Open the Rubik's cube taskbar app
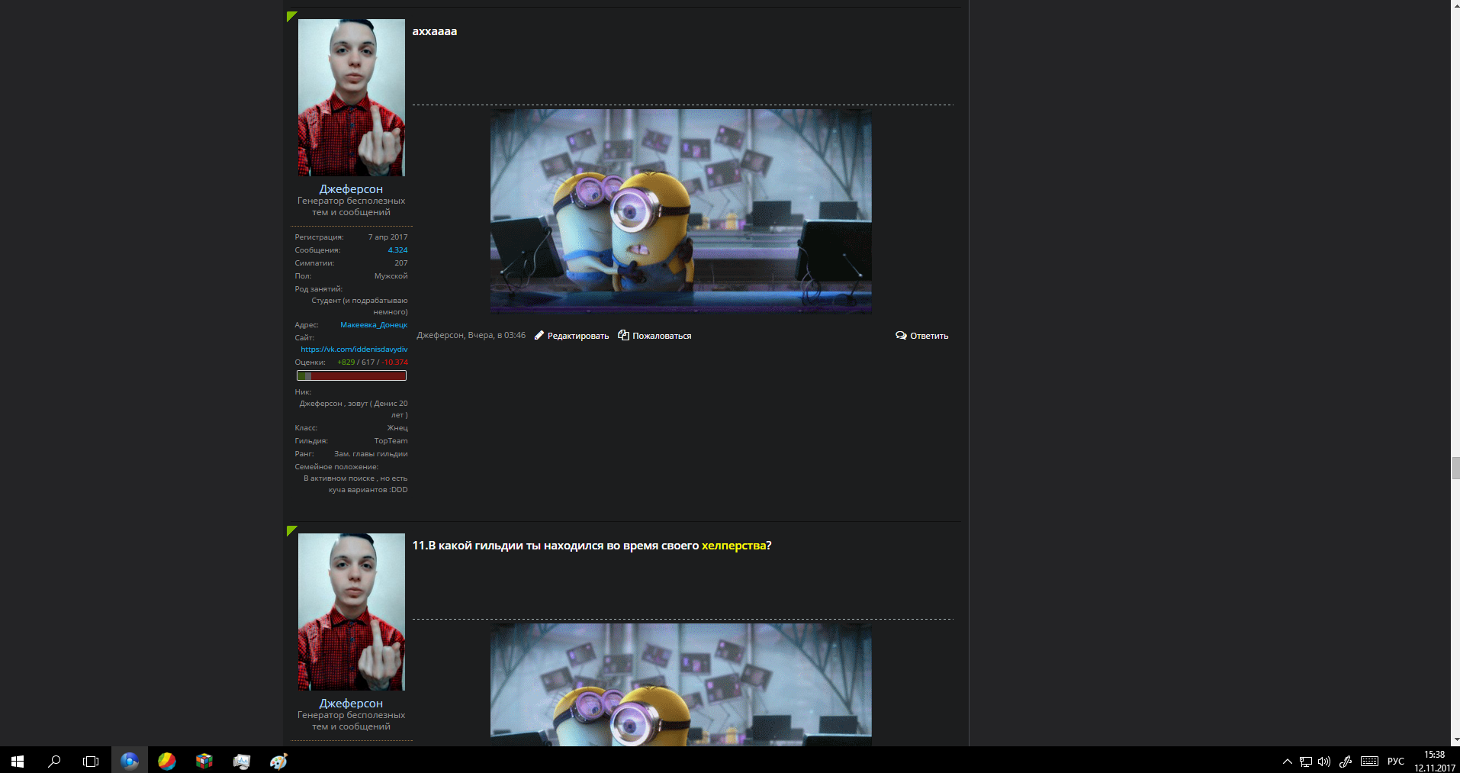This screenshot has height=773, width=1460. [204, 761]
